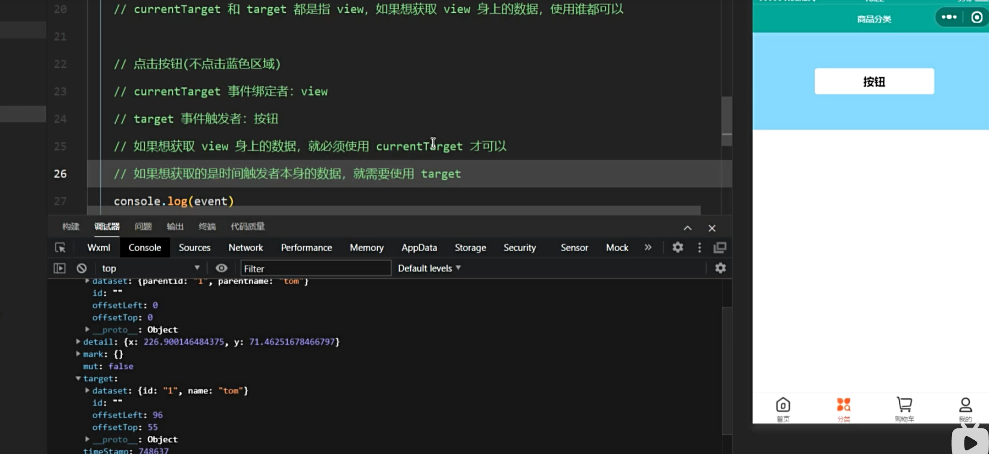Open DevTools settings gear beside Mock tab
Screen dimensions: 989x454
[x=678, y=248]
